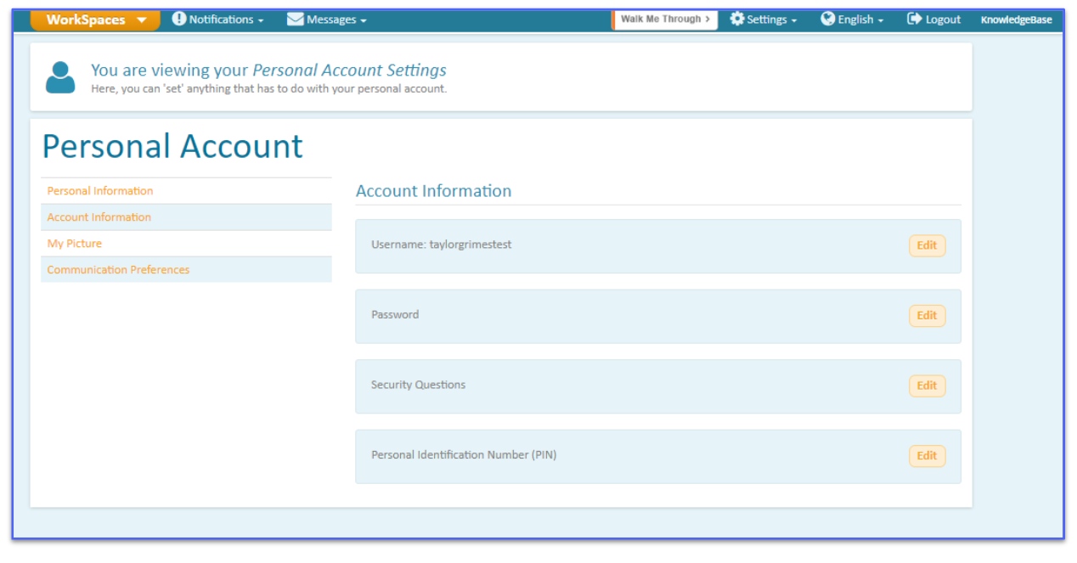The width and height of the screenshot is (1077, 563).
Task: Log out using the Logout link
Action: (934, 20)
